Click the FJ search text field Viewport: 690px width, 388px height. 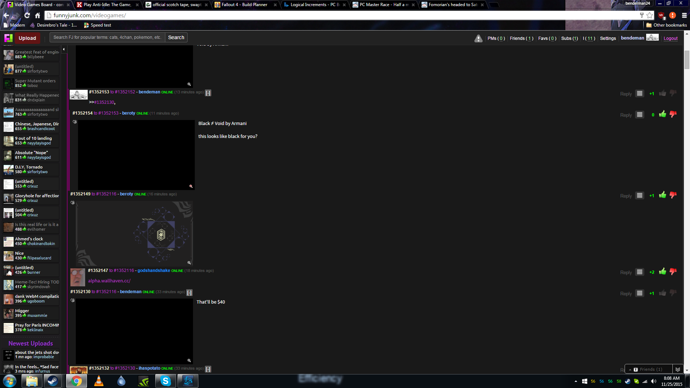(x=107, y=37)
